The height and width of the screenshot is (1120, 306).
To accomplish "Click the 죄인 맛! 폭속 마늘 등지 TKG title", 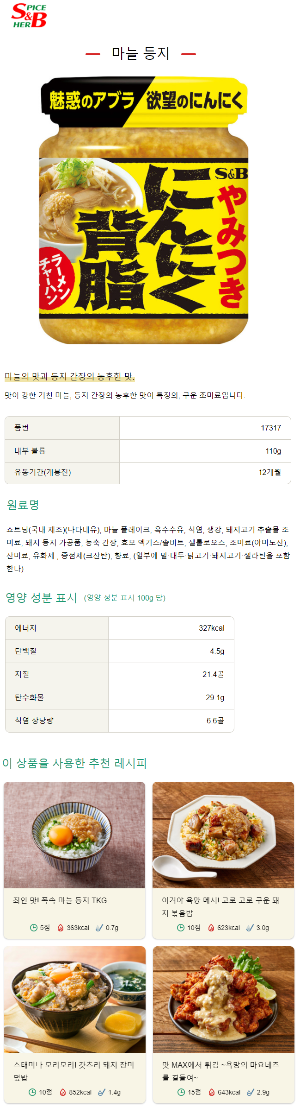I will [60, 900].
